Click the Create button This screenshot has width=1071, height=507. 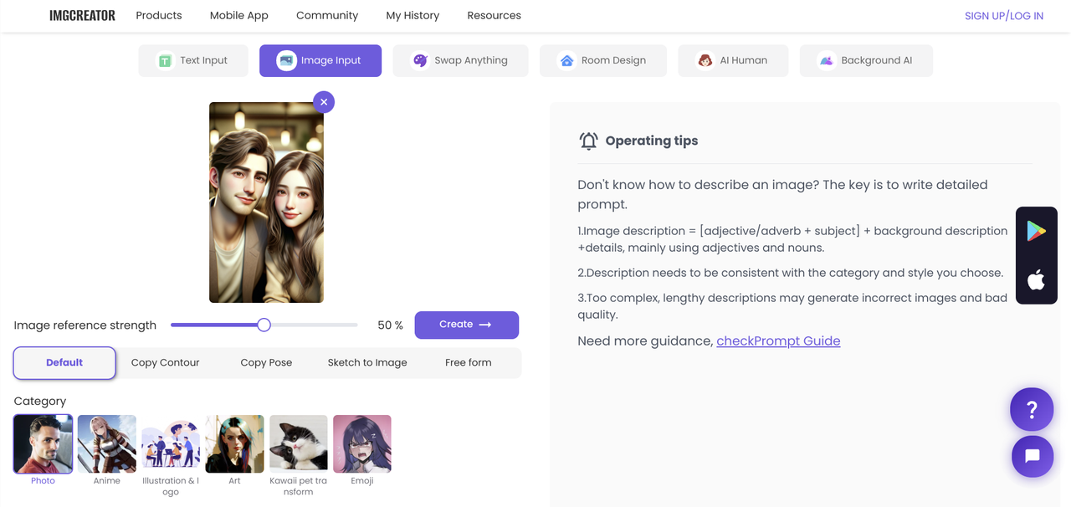[x=467, y=325]
